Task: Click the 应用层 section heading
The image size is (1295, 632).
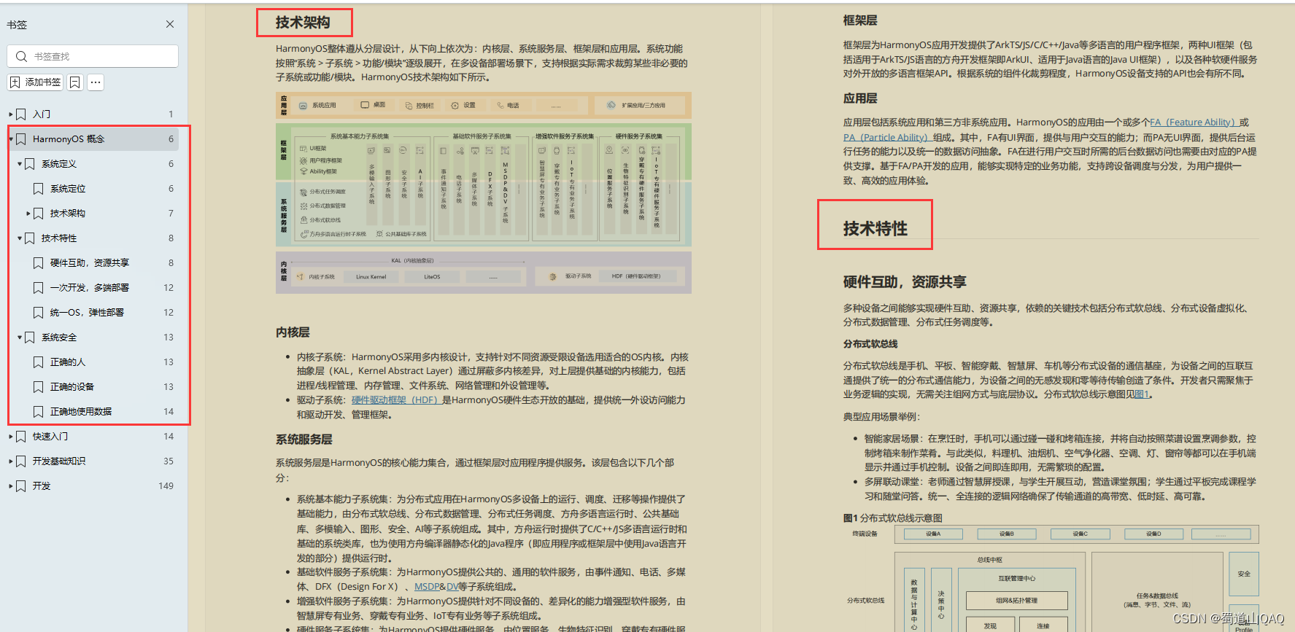Action: tap(860, 98)
